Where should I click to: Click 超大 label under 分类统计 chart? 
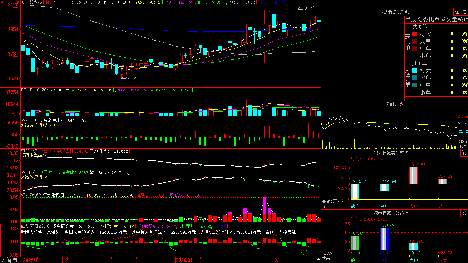point(443,260)
